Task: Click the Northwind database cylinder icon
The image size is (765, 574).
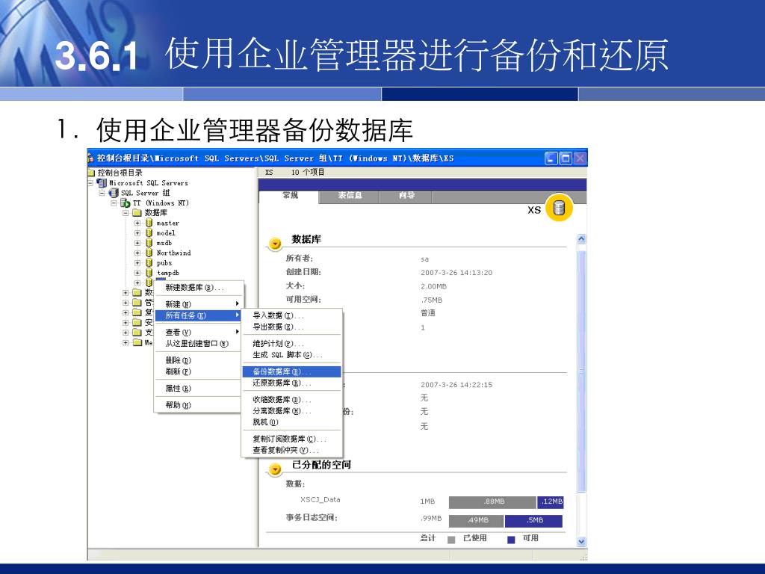Action: pyautogui.click(x=149, y=253)
